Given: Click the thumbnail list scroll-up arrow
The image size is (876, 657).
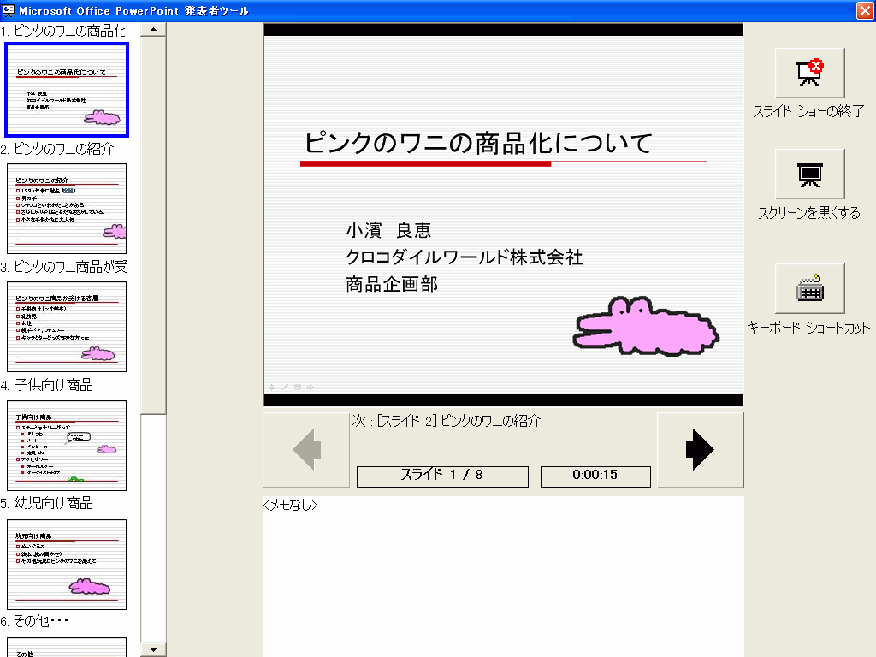Looking at the screenshot, I should click(x=153, y=29).
